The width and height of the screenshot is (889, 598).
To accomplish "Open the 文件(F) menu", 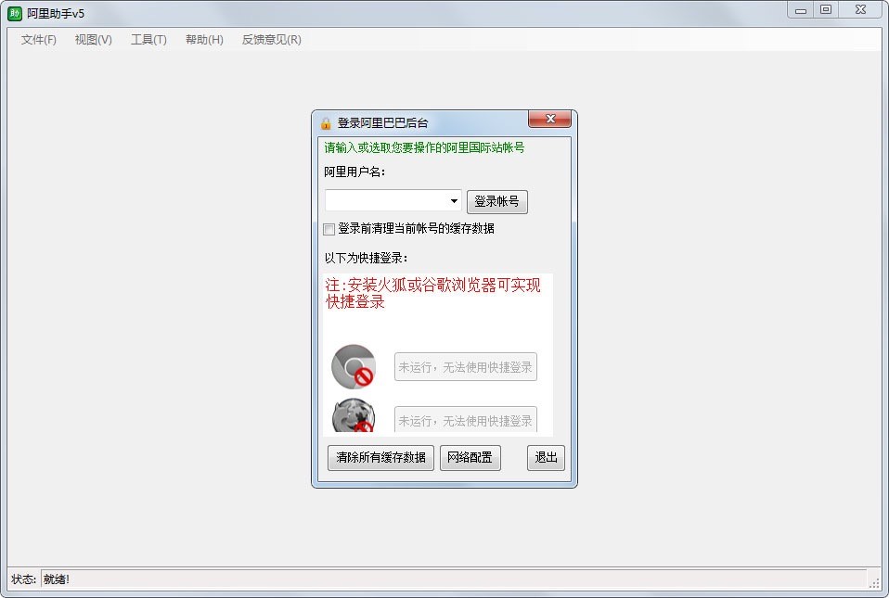I will (x=39, y=40).
